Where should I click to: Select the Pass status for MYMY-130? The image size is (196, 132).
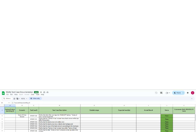pos(167,116)
